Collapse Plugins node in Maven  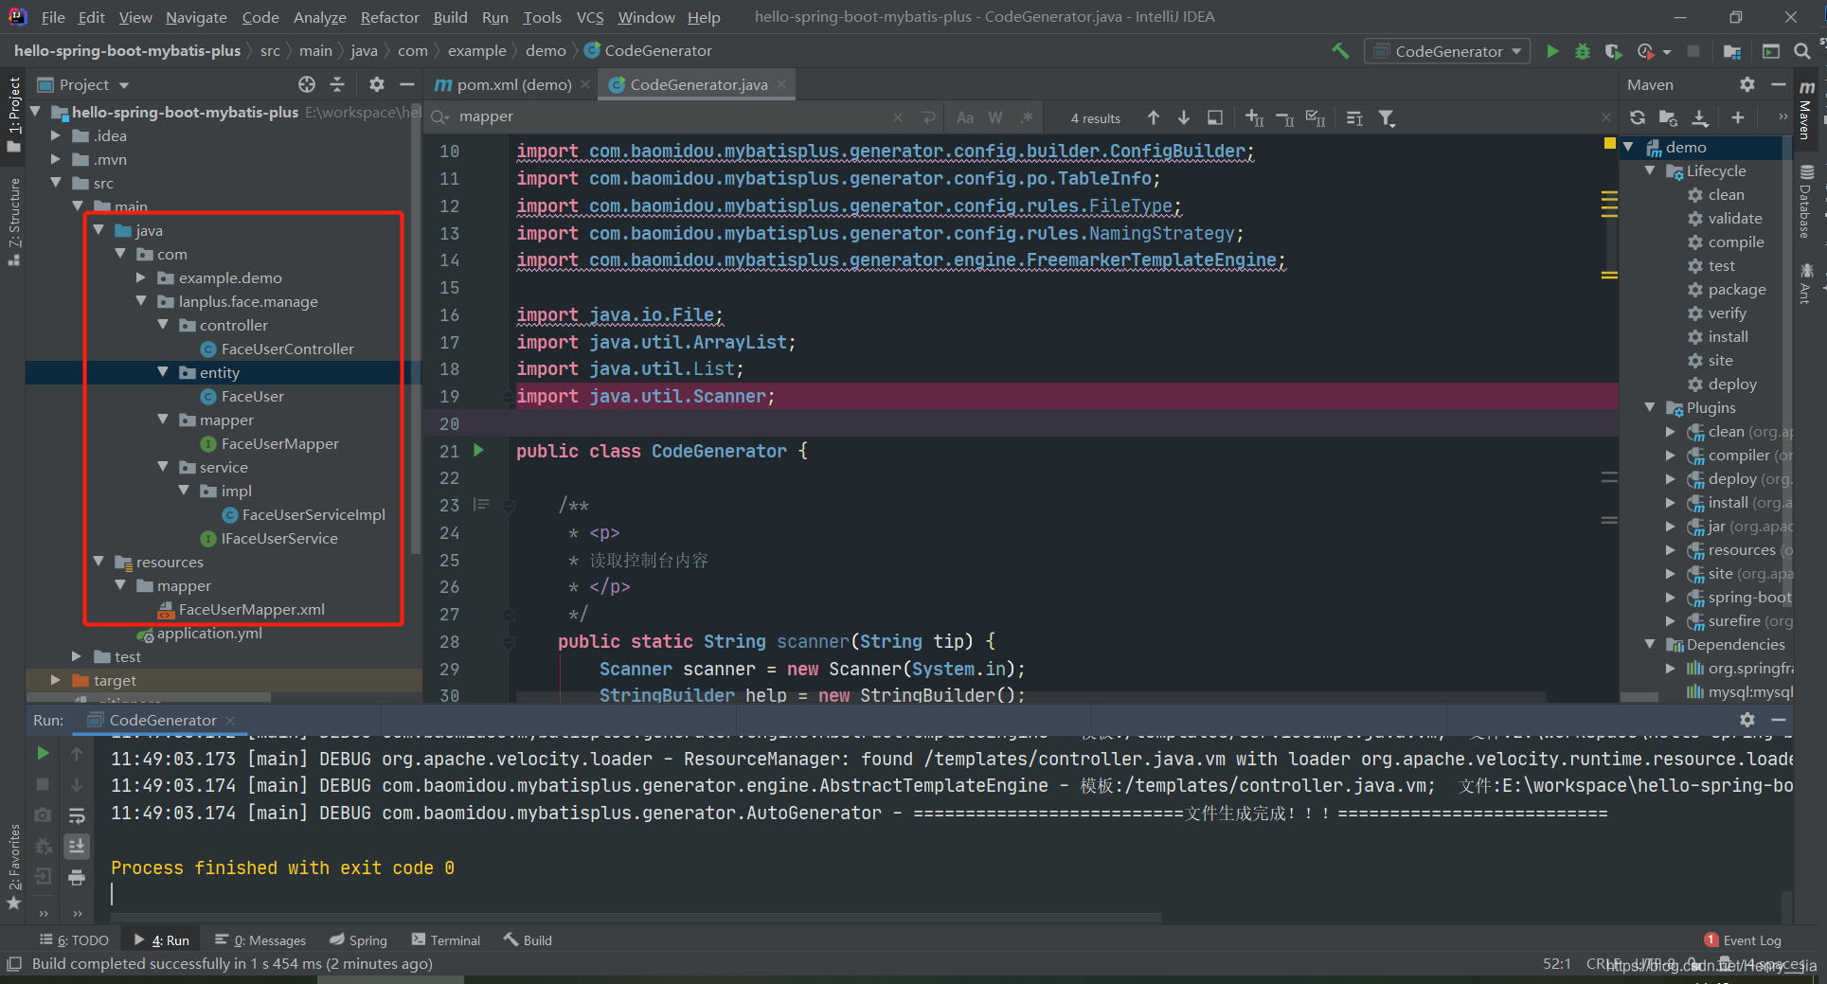[1650, 407]
